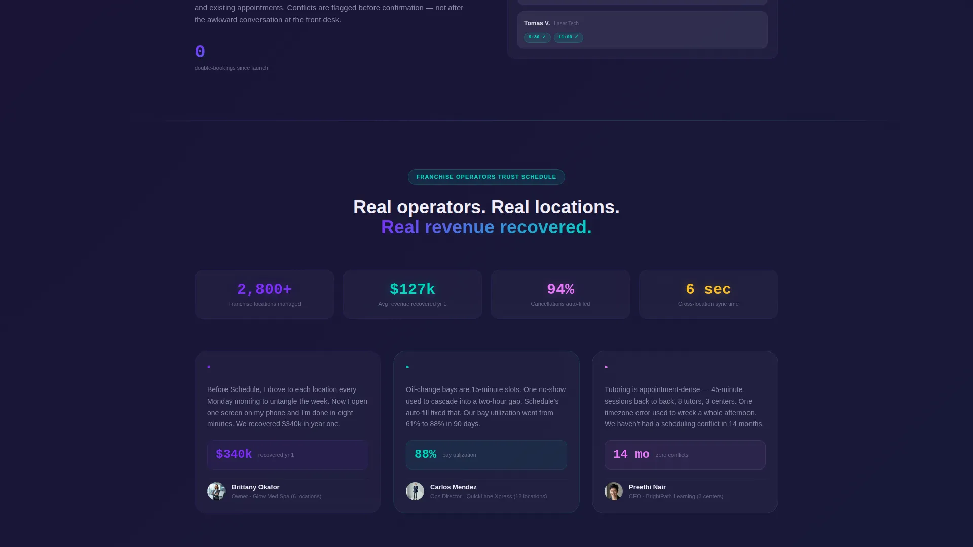Click the large 0 double-bookings figure
The width and height of the screenshot is (973, 547).
pyautogui.click(x=200, y=52)
